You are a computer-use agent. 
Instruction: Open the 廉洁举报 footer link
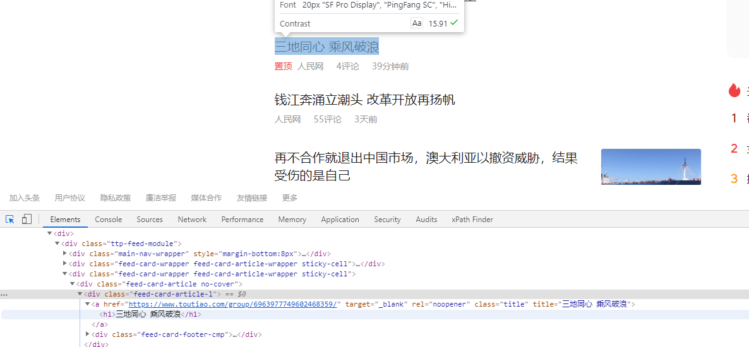coord(161,197)
